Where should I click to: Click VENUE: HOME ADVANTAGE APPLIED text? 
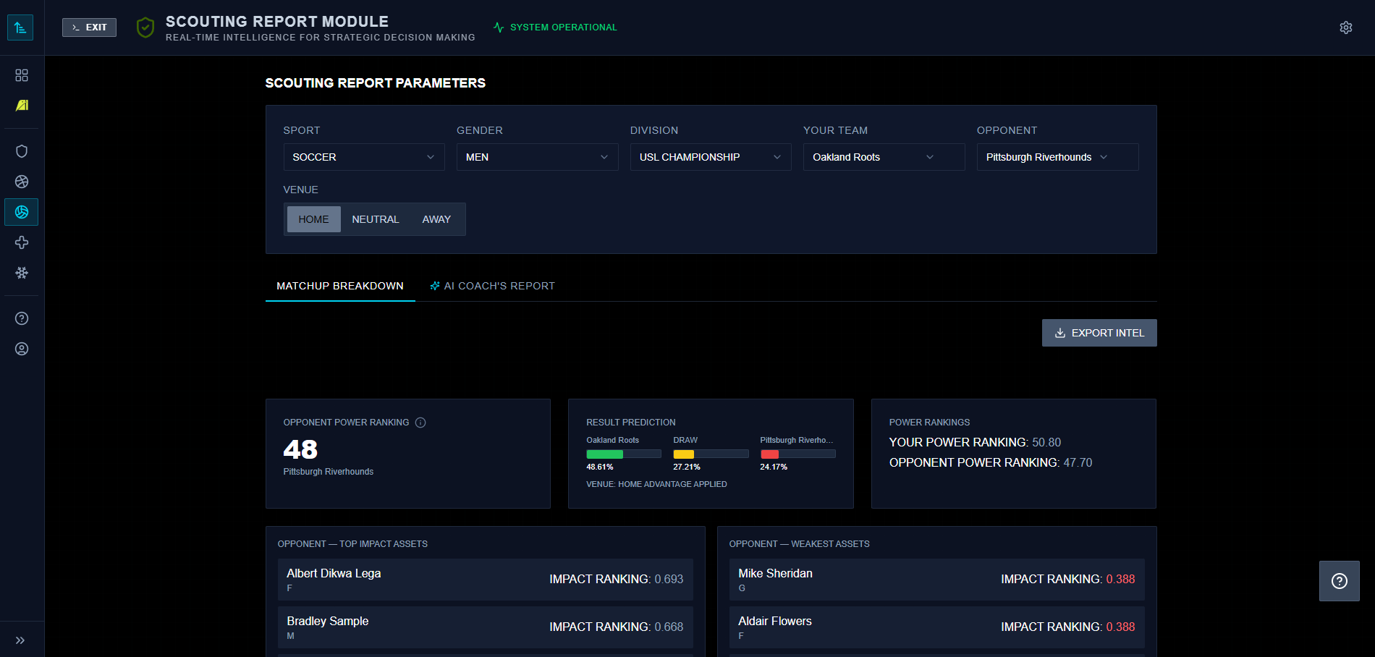pos(656,484)
